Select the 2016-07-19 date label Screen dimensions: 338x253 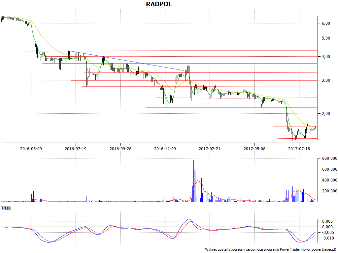(x=76, y=149)
